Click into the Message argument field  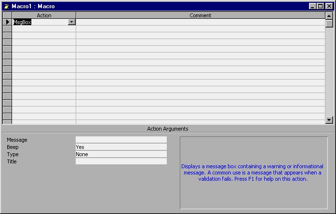pos(121,140)
